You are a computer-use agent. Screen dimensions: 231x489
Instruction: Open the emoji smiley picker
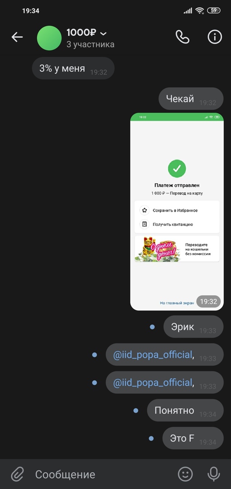pos(185,474)
